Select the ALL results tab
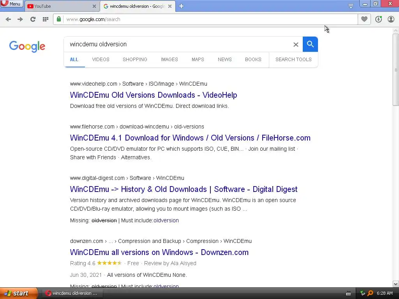Screen dimensions: 399x299 pyautogui.click(x=74, y=60)
